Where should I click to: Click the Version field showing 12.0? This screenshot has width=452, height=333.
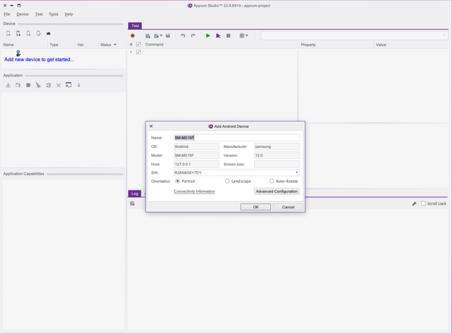pyautogui.click(x=277, y=155)
